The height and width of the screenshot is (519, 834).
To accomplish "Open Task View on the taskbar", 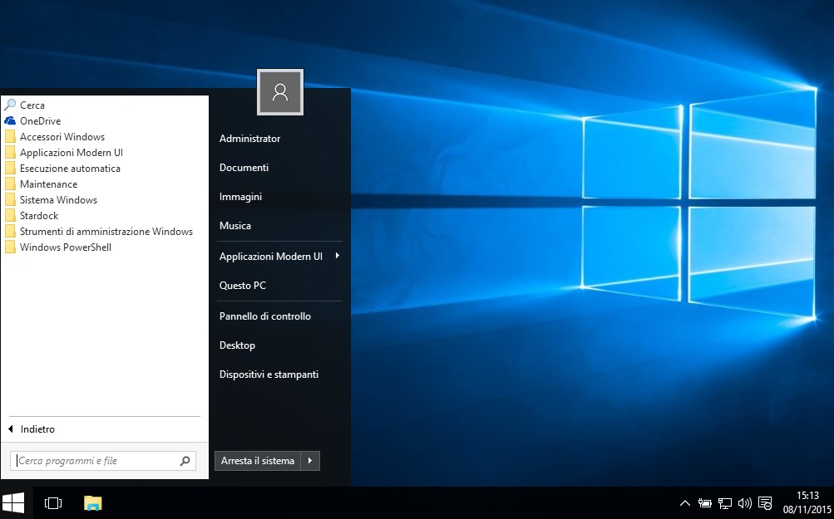I will (53, 502).
